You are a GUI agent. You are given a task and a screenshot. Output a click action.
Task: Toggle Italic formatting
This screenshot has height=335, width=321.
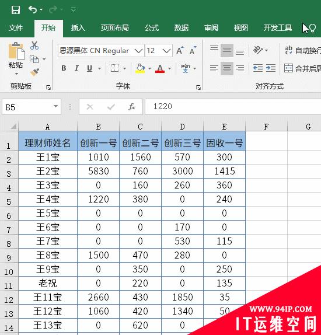(x=76, y=68)
